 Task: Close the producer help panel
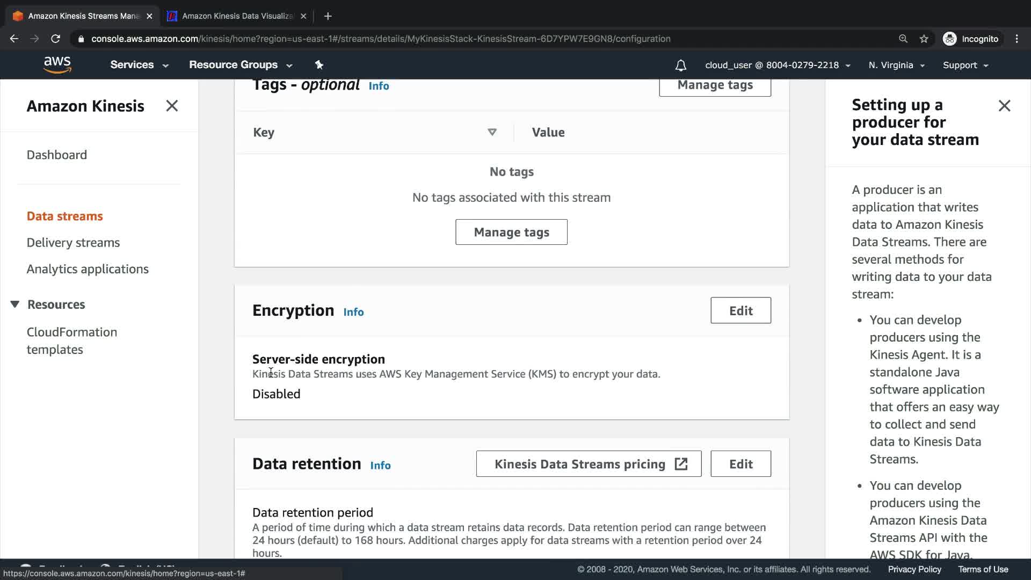click(x=1004, y=106)
